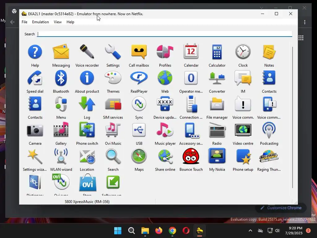The image size is (317, 238).
Task: Open the Notes app
Action: [269, 52]
